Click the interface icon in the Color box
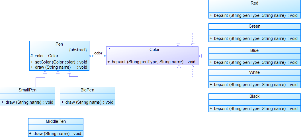 [x=109, y=49]
